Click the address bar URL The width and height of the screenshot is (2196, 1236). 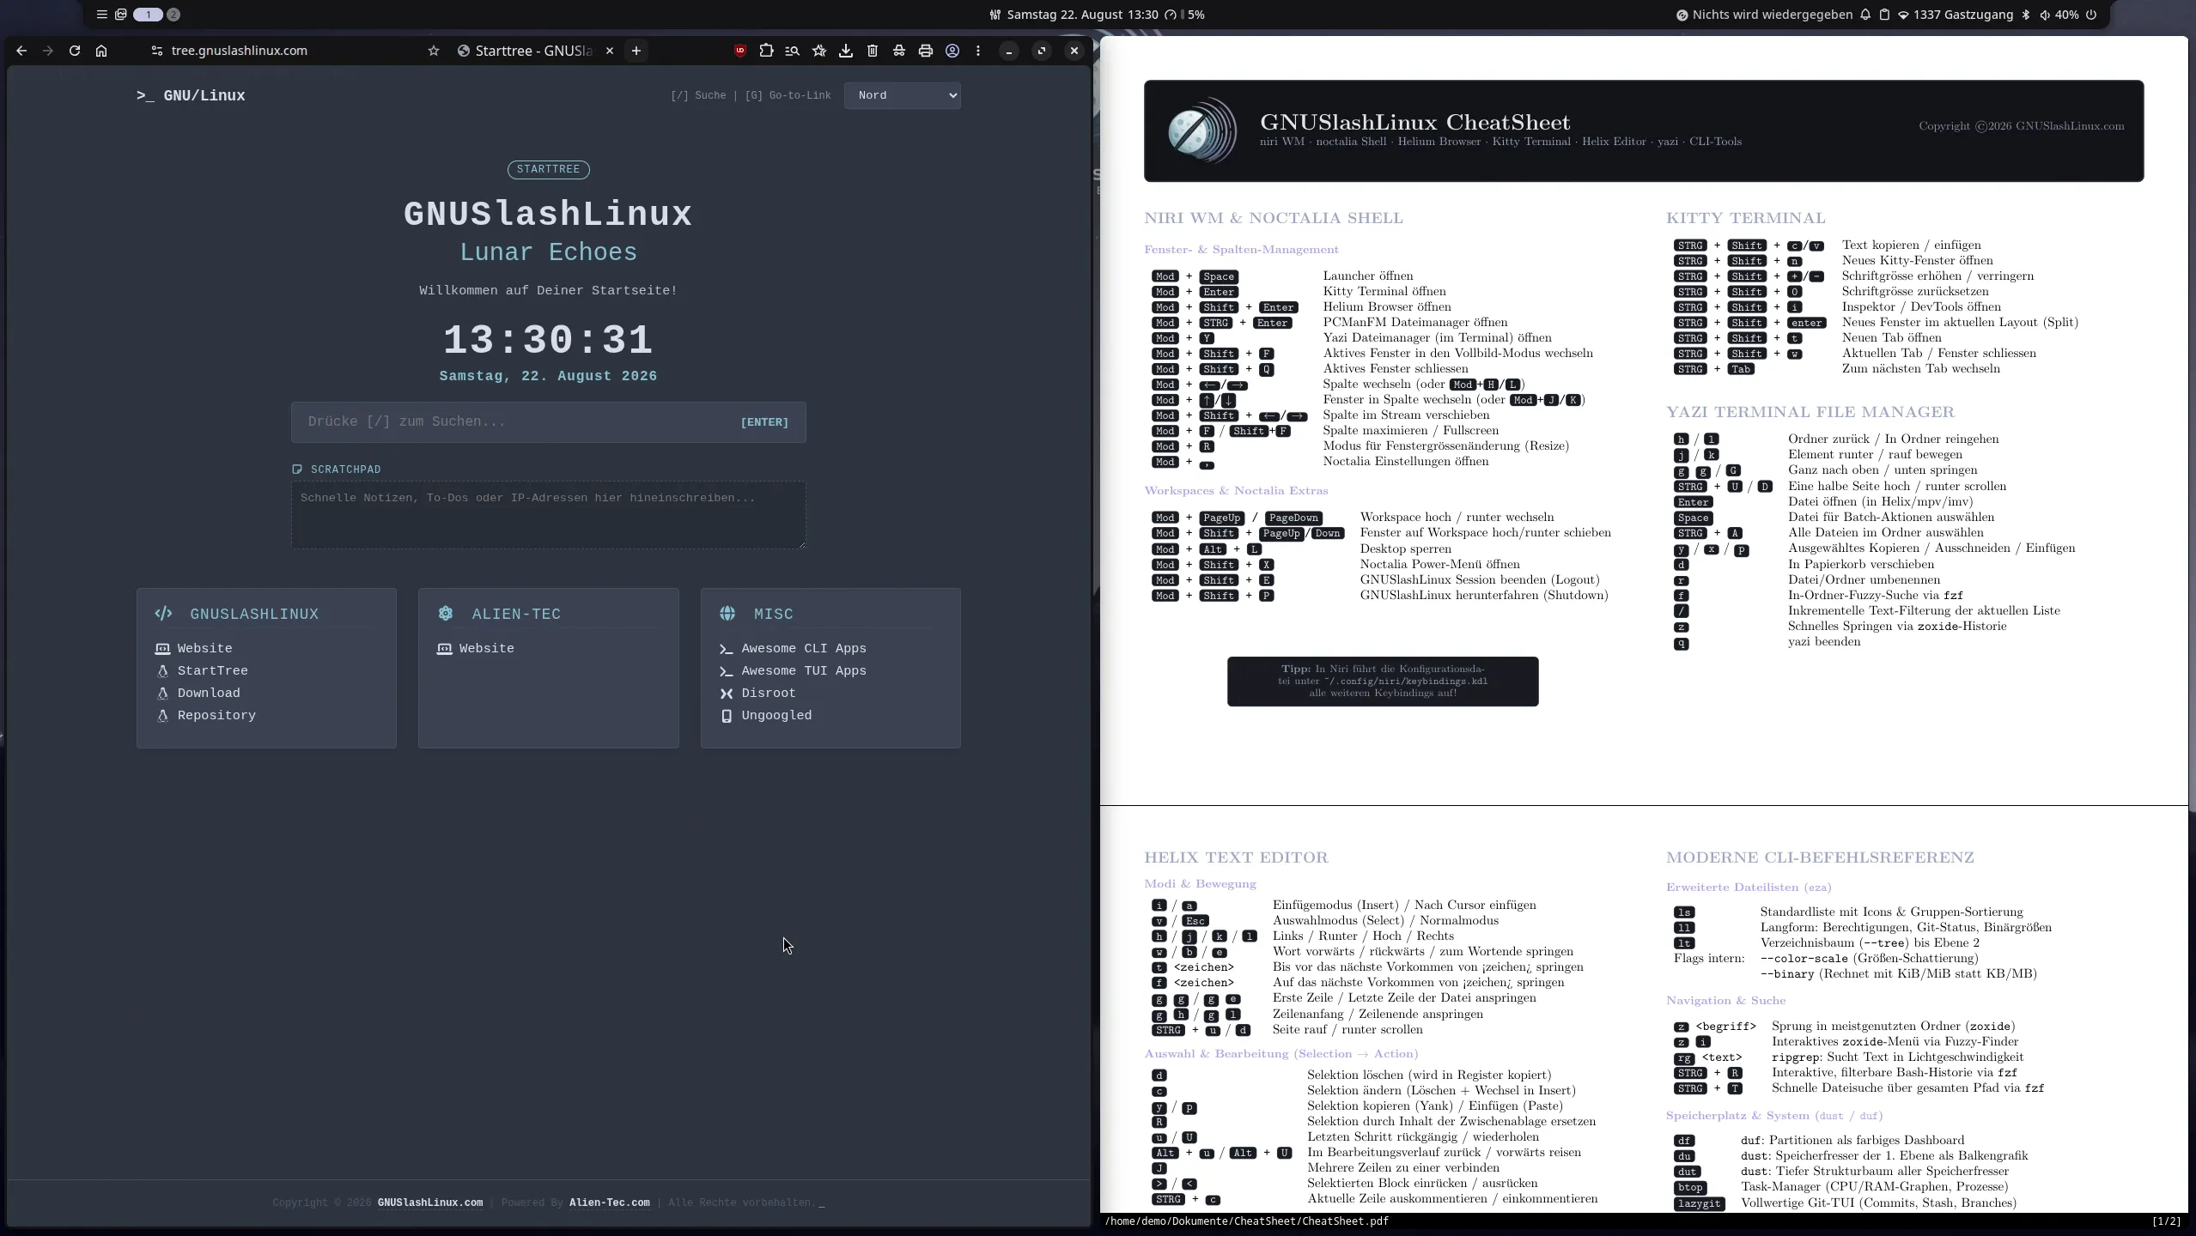click(x=240, y=51)
